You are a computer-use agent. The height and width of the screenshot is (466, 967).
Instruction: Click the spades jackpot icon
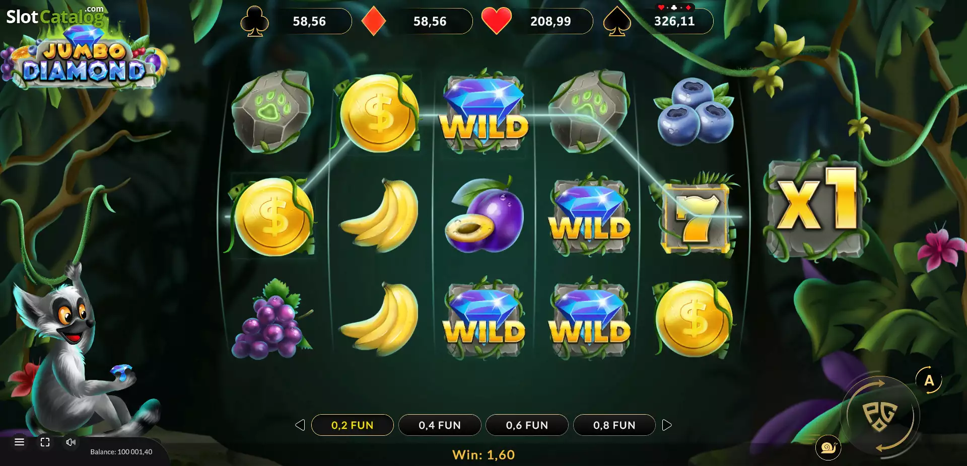[x=617, y=21]
